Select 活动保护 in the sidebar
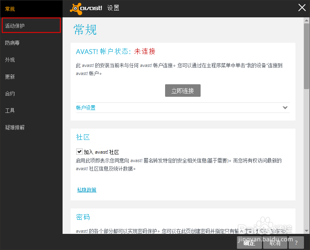310x250 pixels. [x=31, y=25]
